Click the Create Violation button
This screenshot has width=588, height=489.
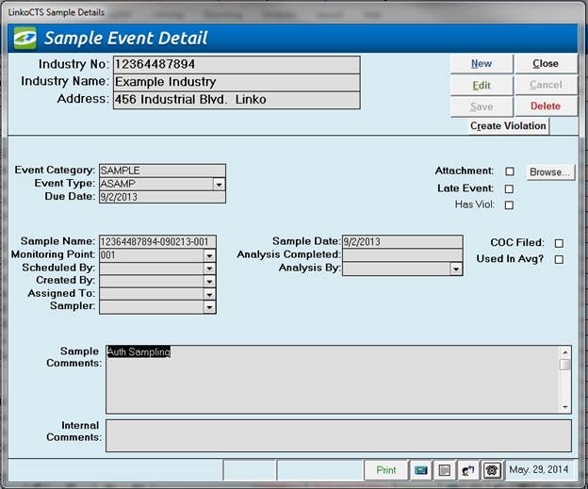point(508,125)
